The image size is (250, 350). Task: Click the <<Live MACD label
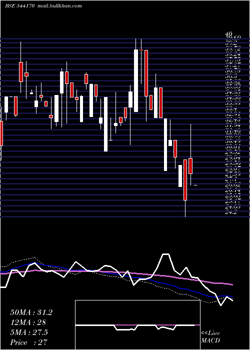210,337
